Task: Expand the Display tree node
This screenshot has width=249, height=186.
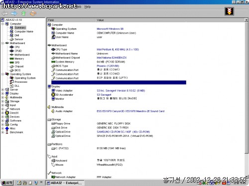Action: pos(2,93)
